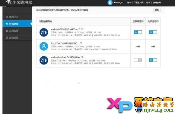Open 路由设置 in the sidebar
Viewport: 175px width, 114px height.
tap(17, 37)
